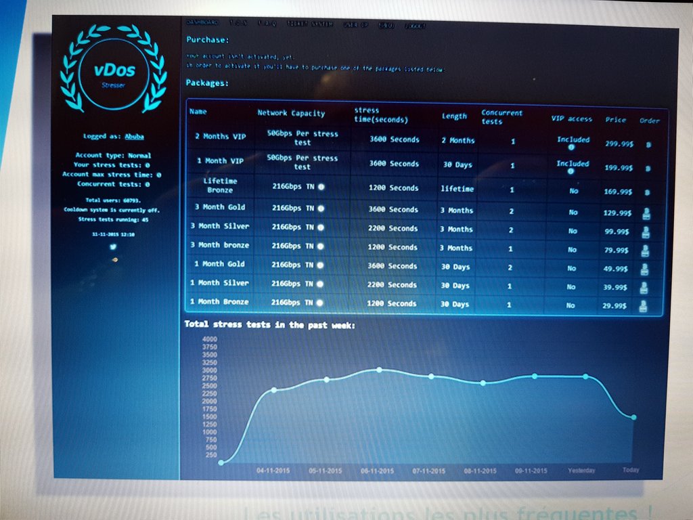Screen dimensions: 693x520
Task: Open the Twitter bird icon in sidebar
Action: [113, 246]
